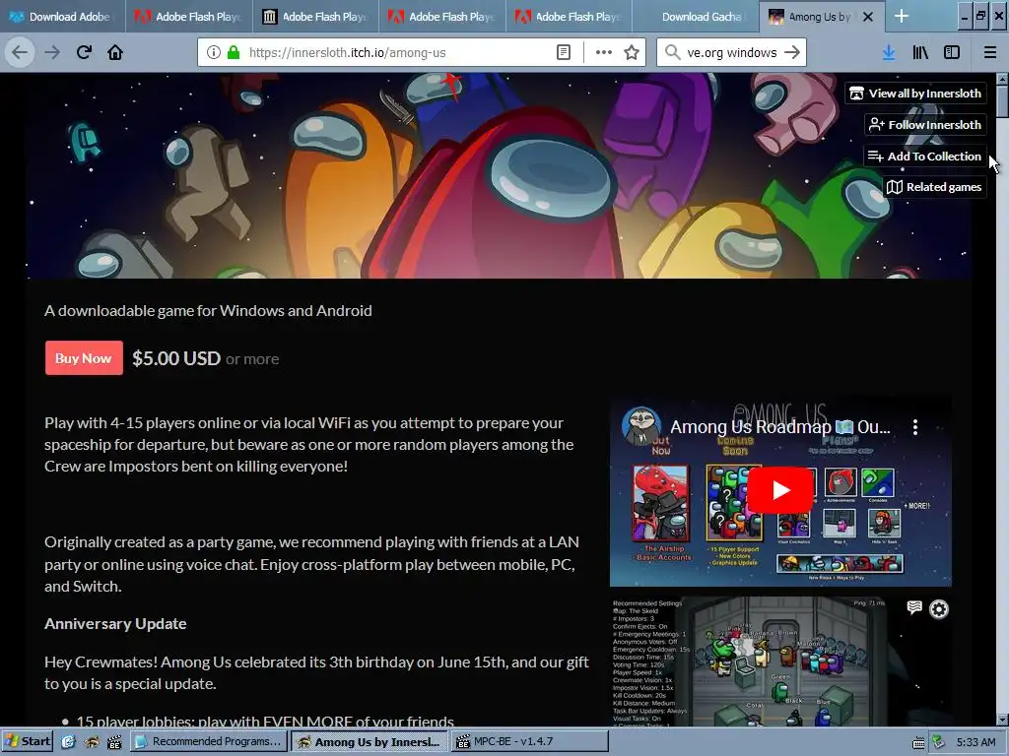Image resolution: width=1009 pixels, height=756 pixels.
Task: Click the red Buy Now button
Action: 84,358
